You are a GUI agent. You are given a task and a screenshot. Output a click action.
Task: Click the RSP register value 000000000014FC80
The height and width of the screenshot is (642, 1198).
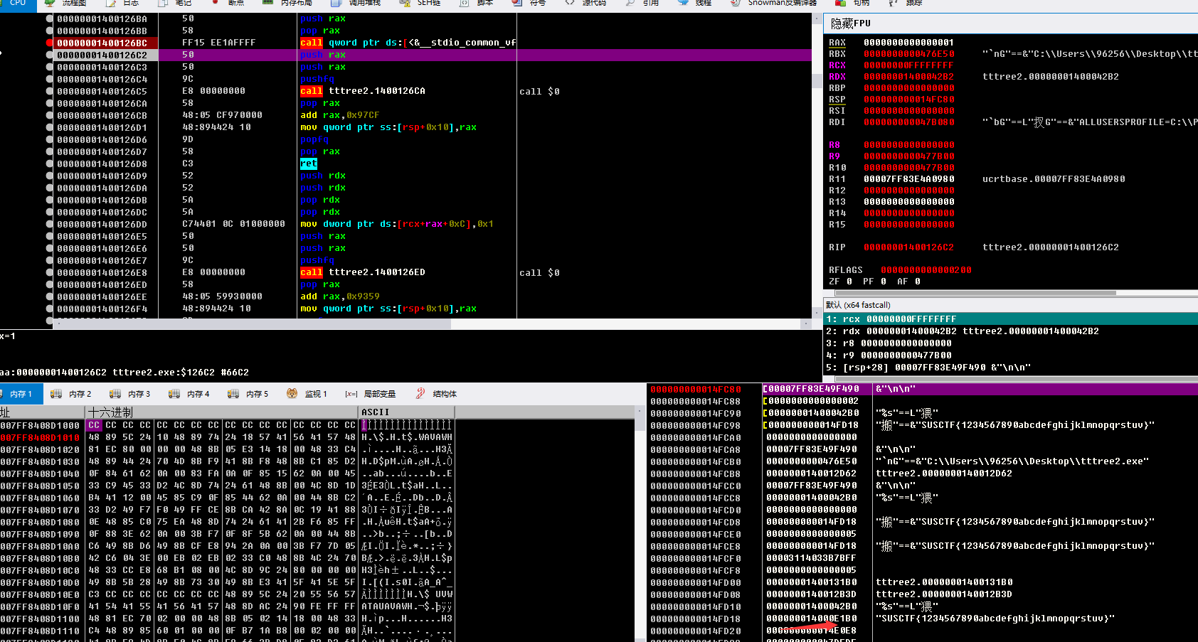pyautogui.click(x=909, y=100)
